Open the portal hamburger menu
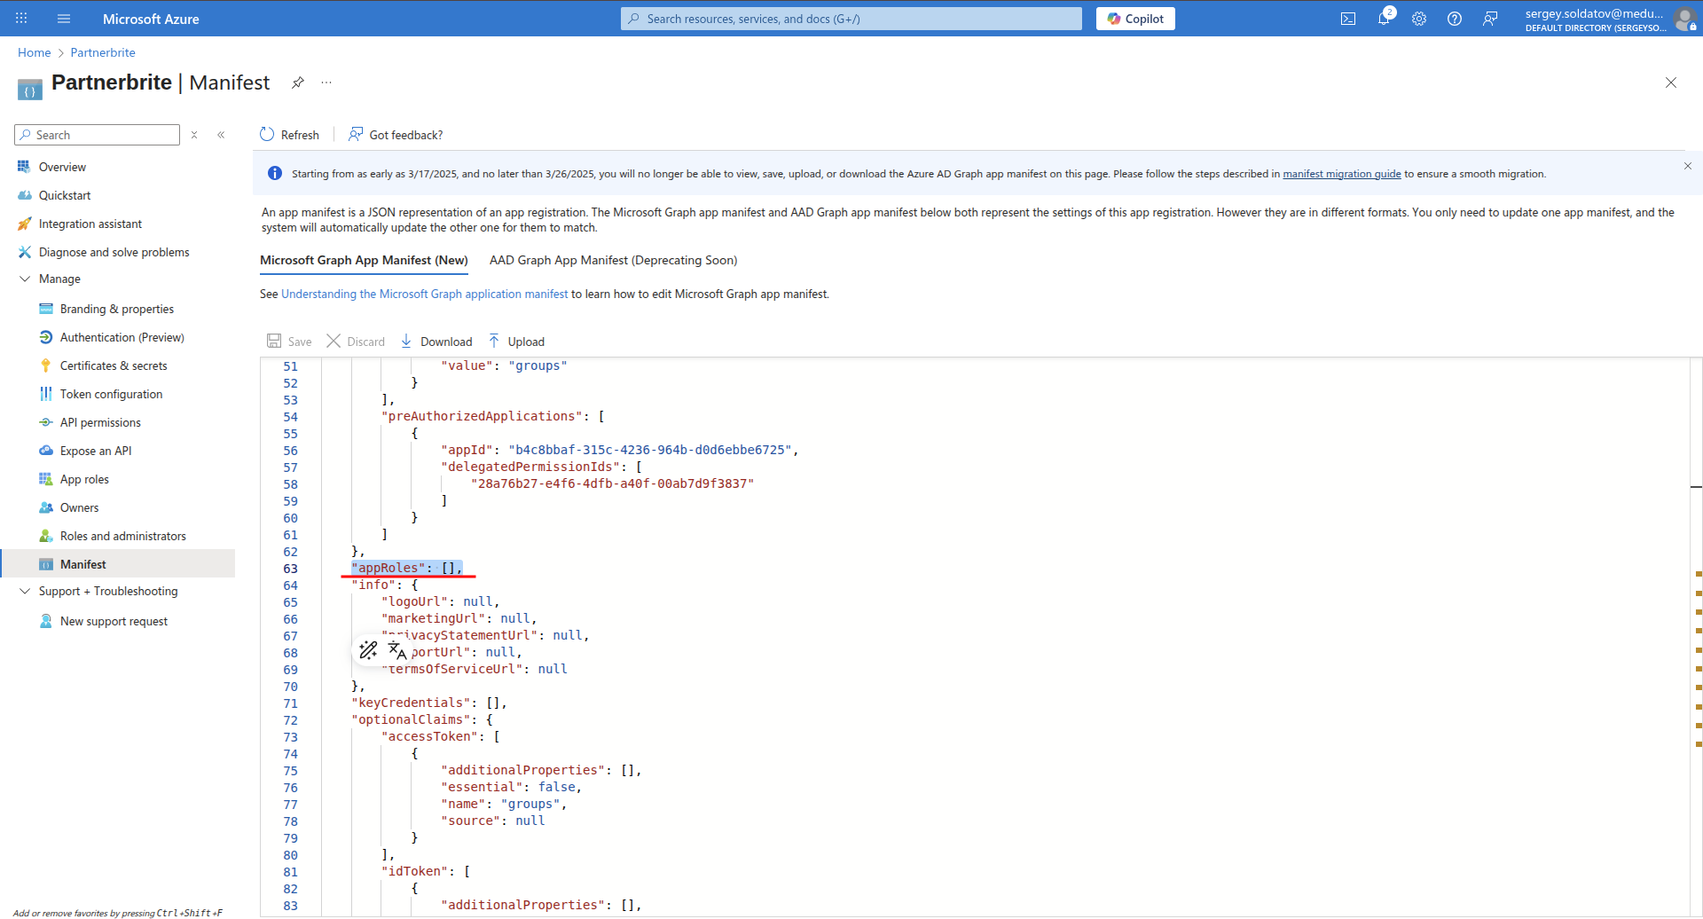This screenshot has width=1703, height=919. coord(64,19)
